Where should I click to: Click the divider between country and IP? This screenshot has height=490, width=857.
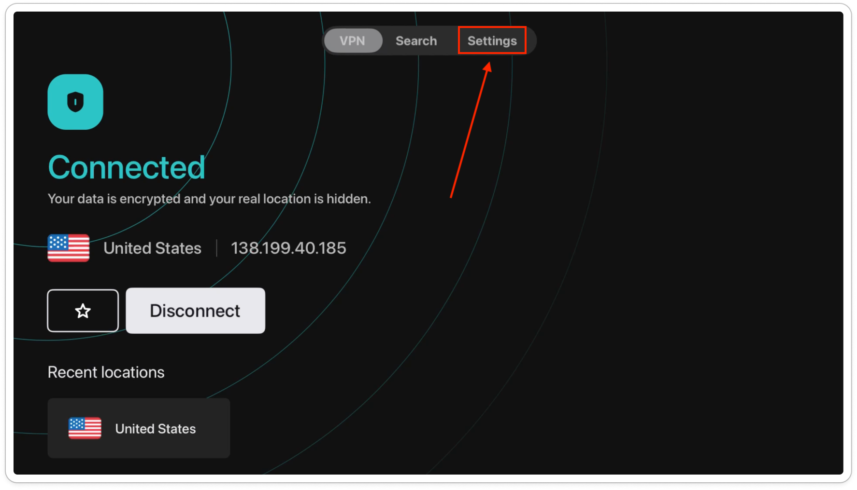coord(216,248)
